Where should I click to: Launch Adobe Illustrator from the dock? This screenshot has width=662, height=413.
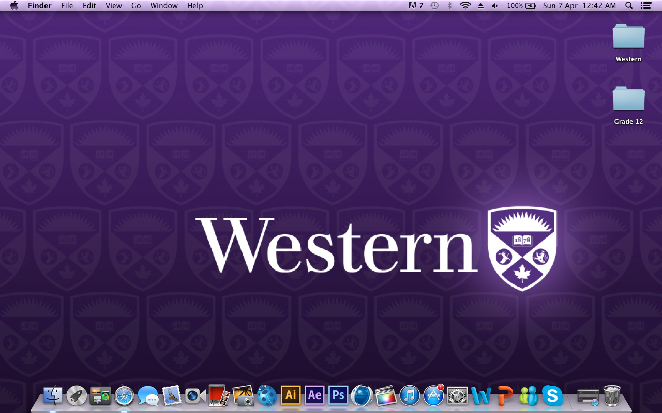pos(291,395)
